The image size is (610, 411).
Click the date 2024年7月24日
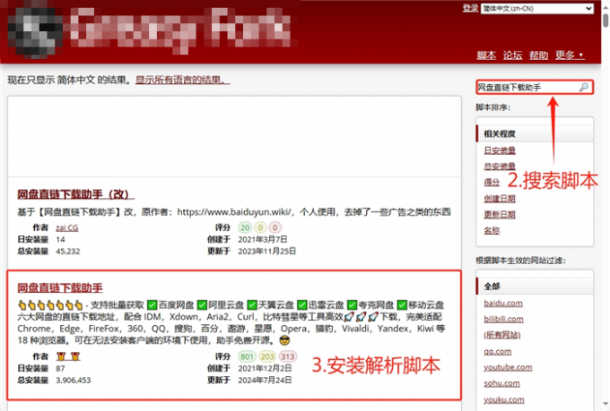pyautogui.click(x=265, y=380)
